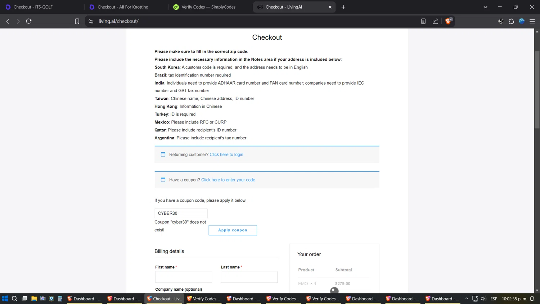540x304 pixels.
Task: Click the window icon beside Returning customer
Action: [163, 155]
